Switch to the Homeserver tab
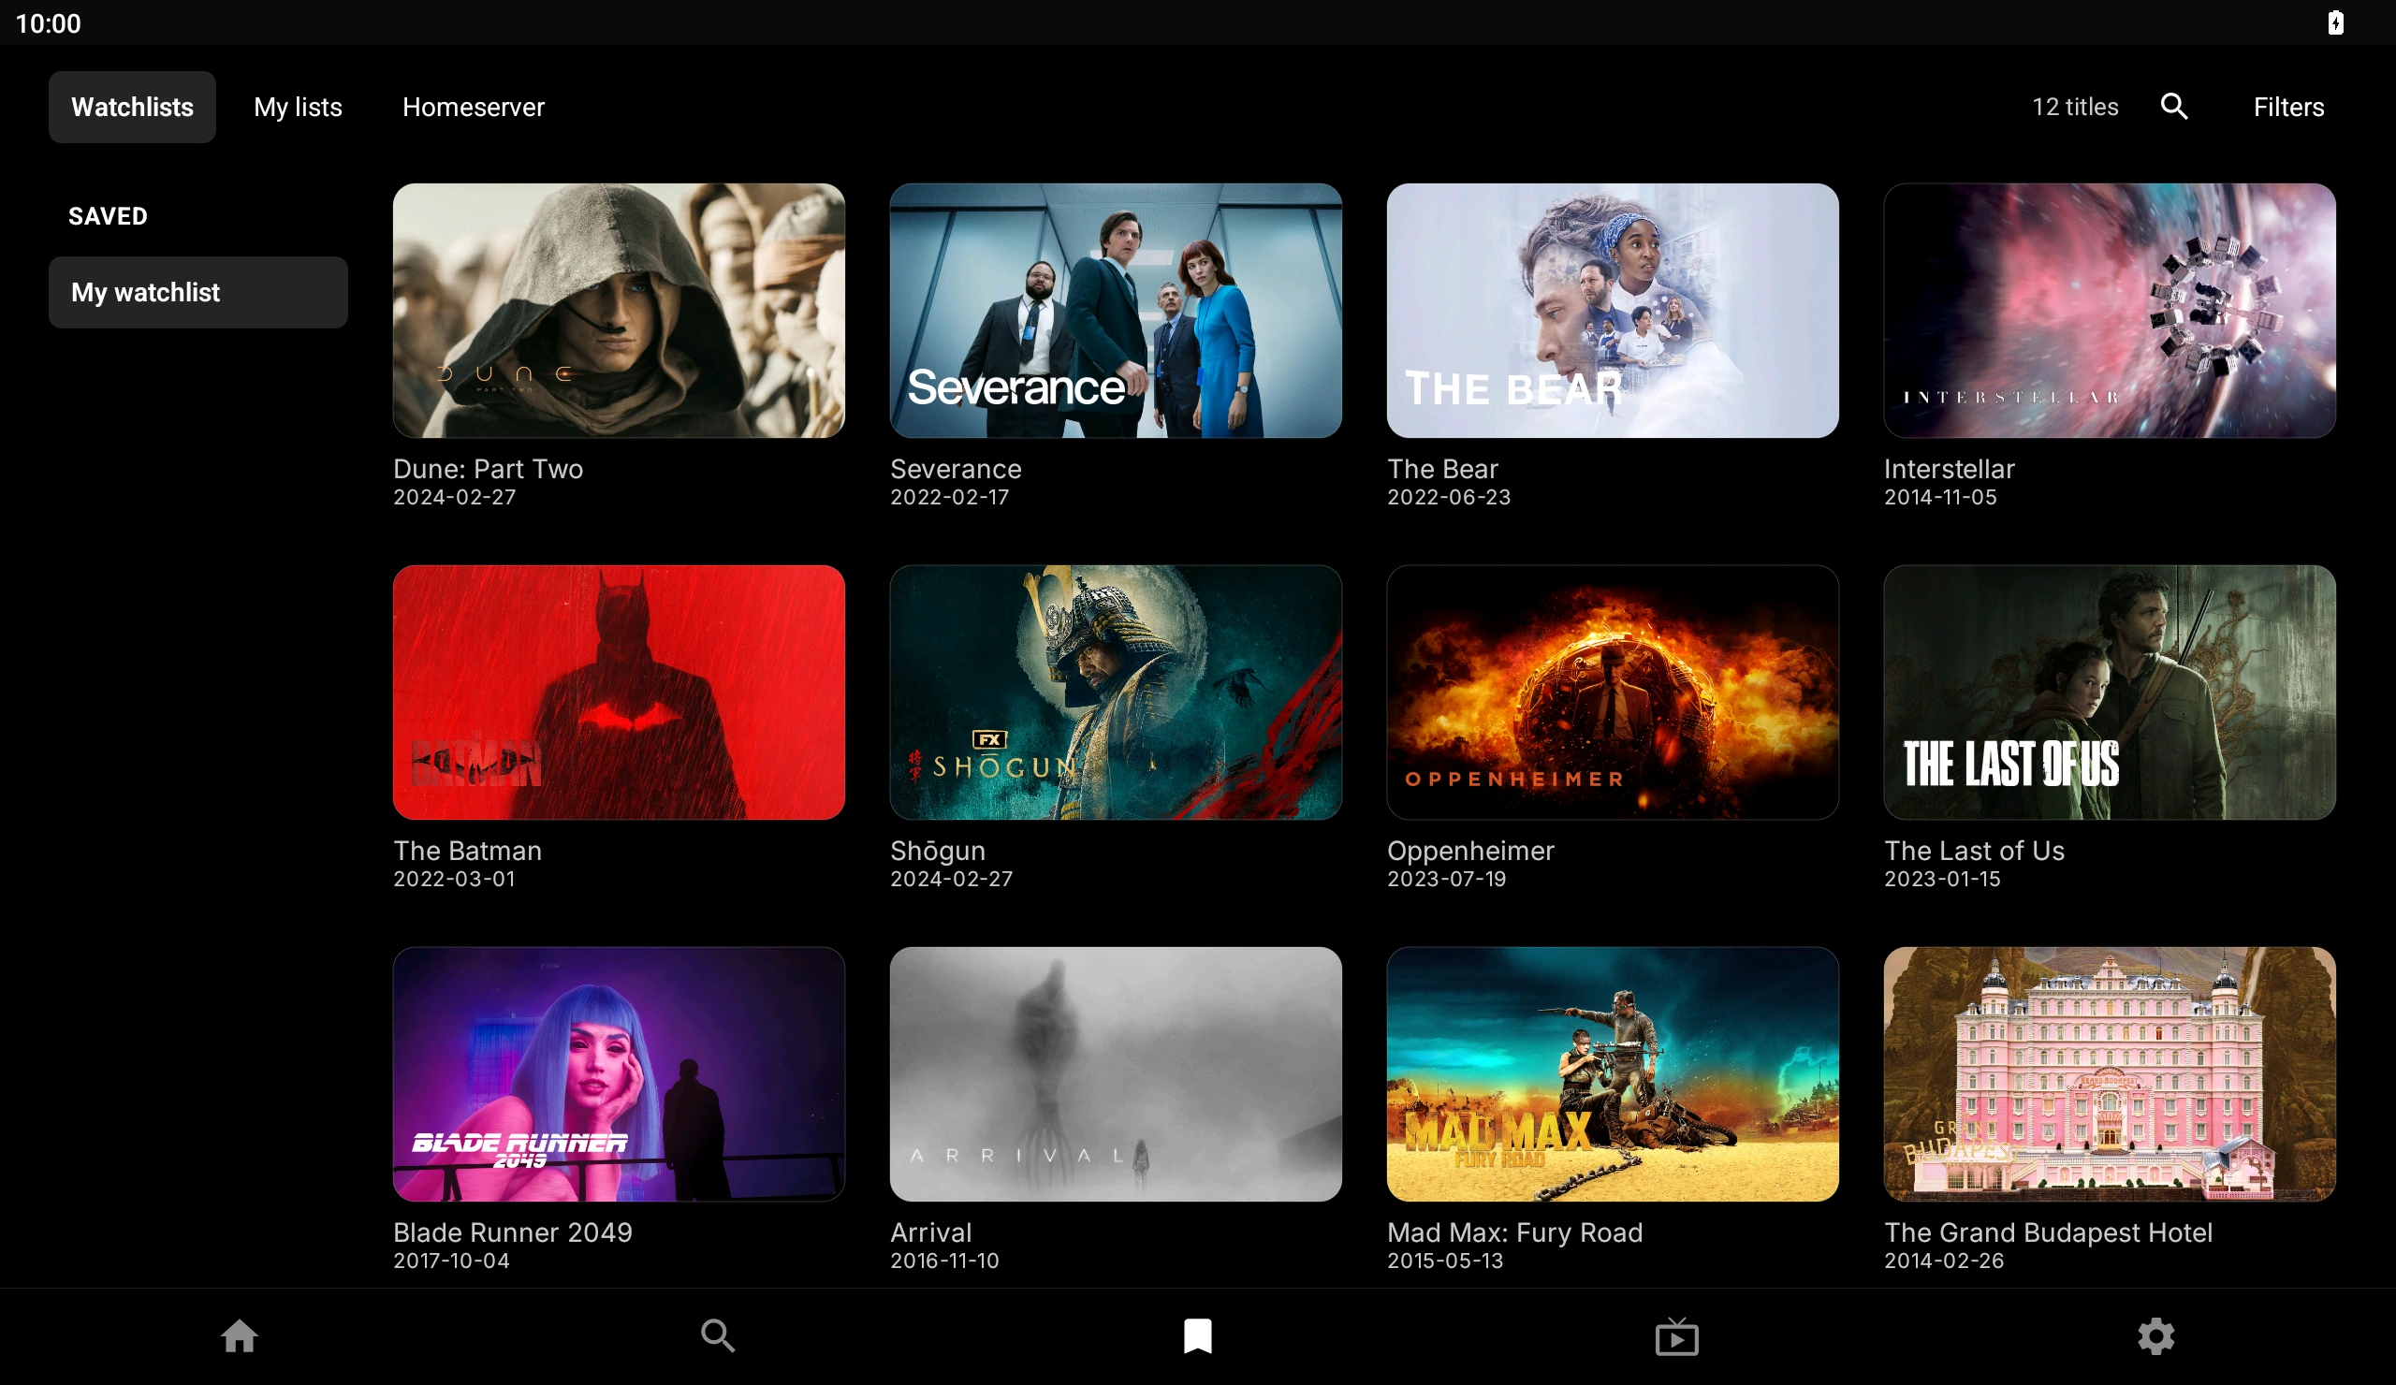The image size is (2396, 1385). [474, 108]
